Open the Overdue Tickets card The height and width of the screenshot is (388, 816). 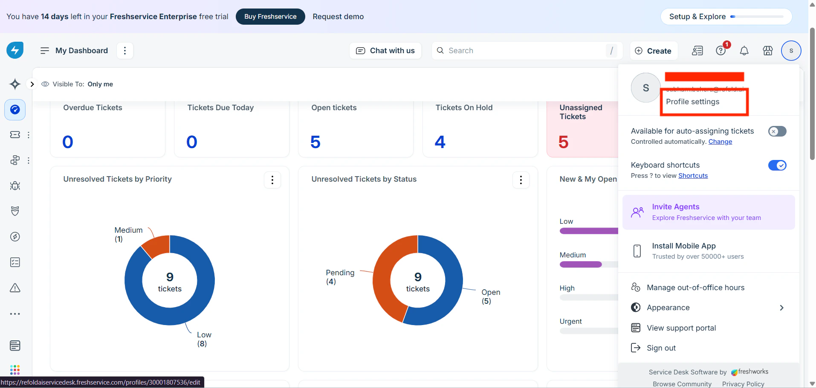click(108, 129)
